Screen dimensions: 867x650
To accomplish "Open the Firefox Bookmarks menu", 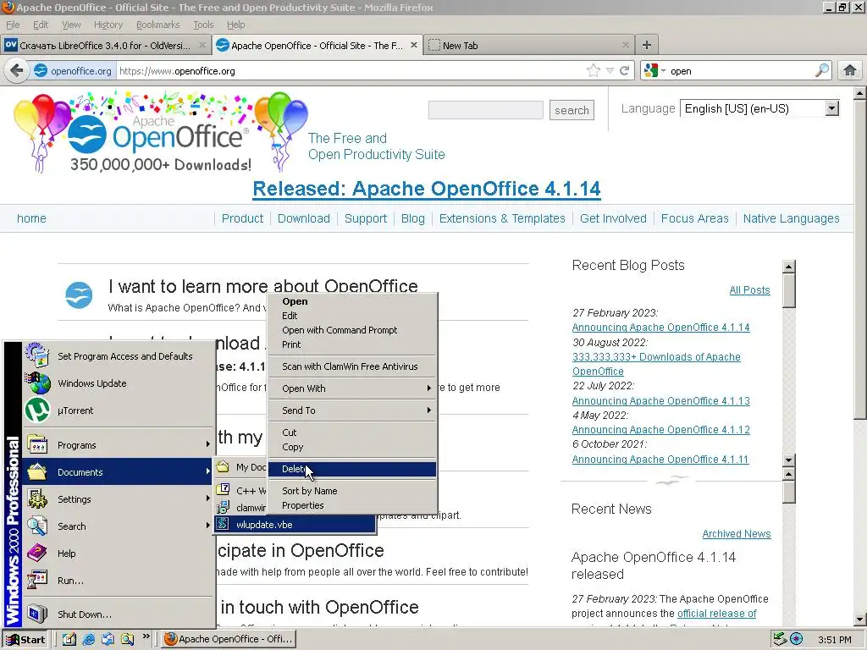I will [157, 25].
